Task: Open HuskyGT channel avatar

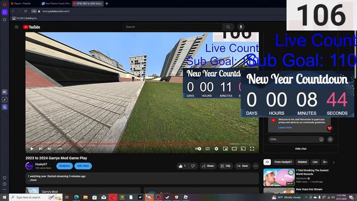Action: click(29, 166)
